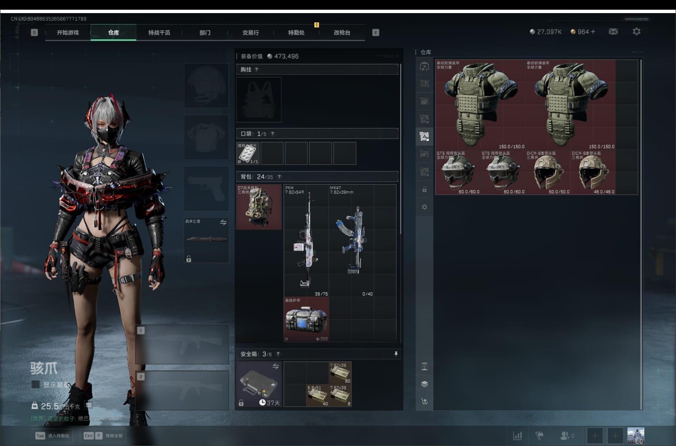Select the DICH-9 helmet with 50.0/50.0 durability
Image resolution: width=676 pixels, height=446 pixels.
(548, 172)
